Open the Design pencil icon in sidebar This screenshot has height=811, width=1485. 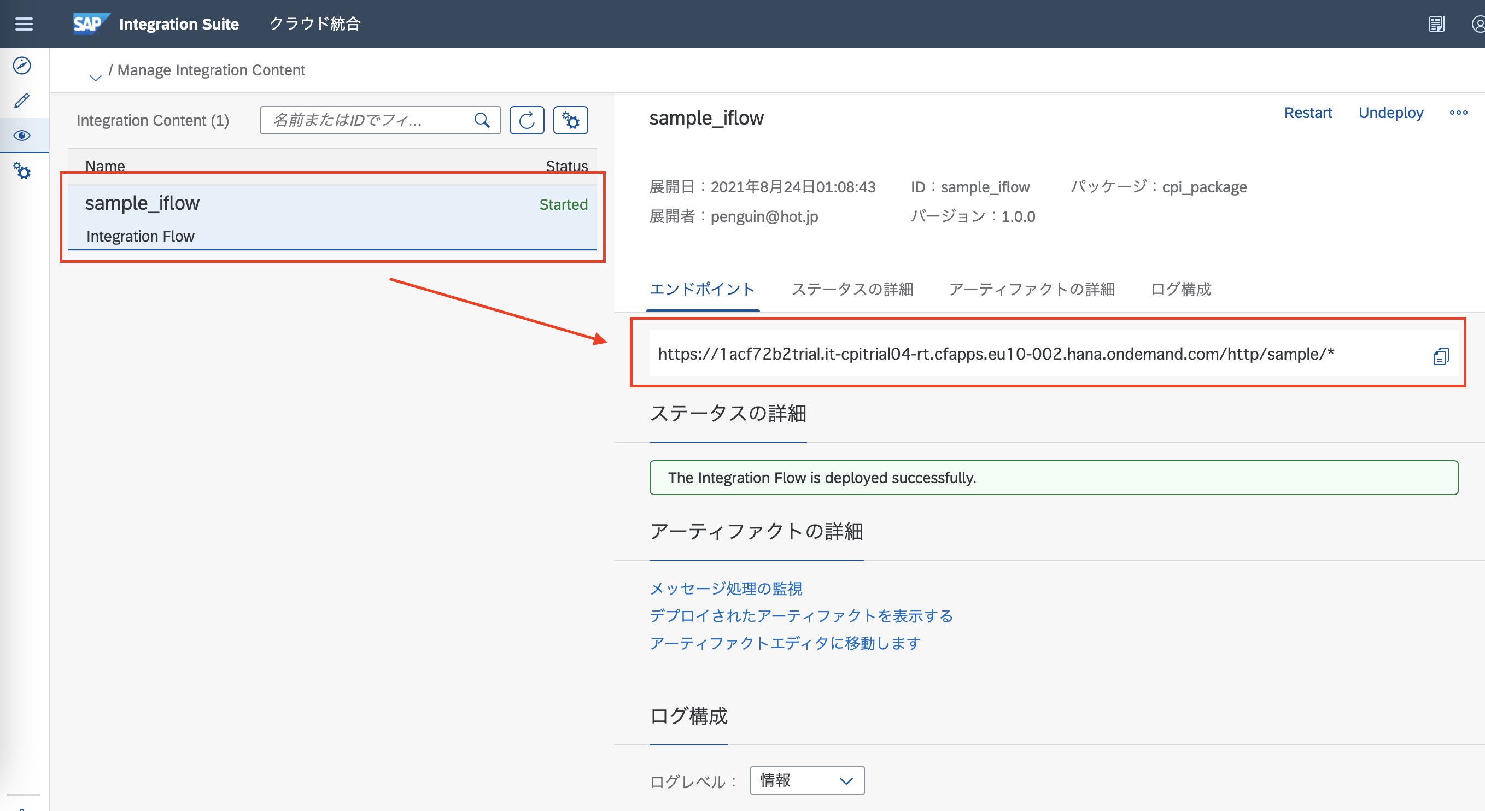tap(22, 101)
